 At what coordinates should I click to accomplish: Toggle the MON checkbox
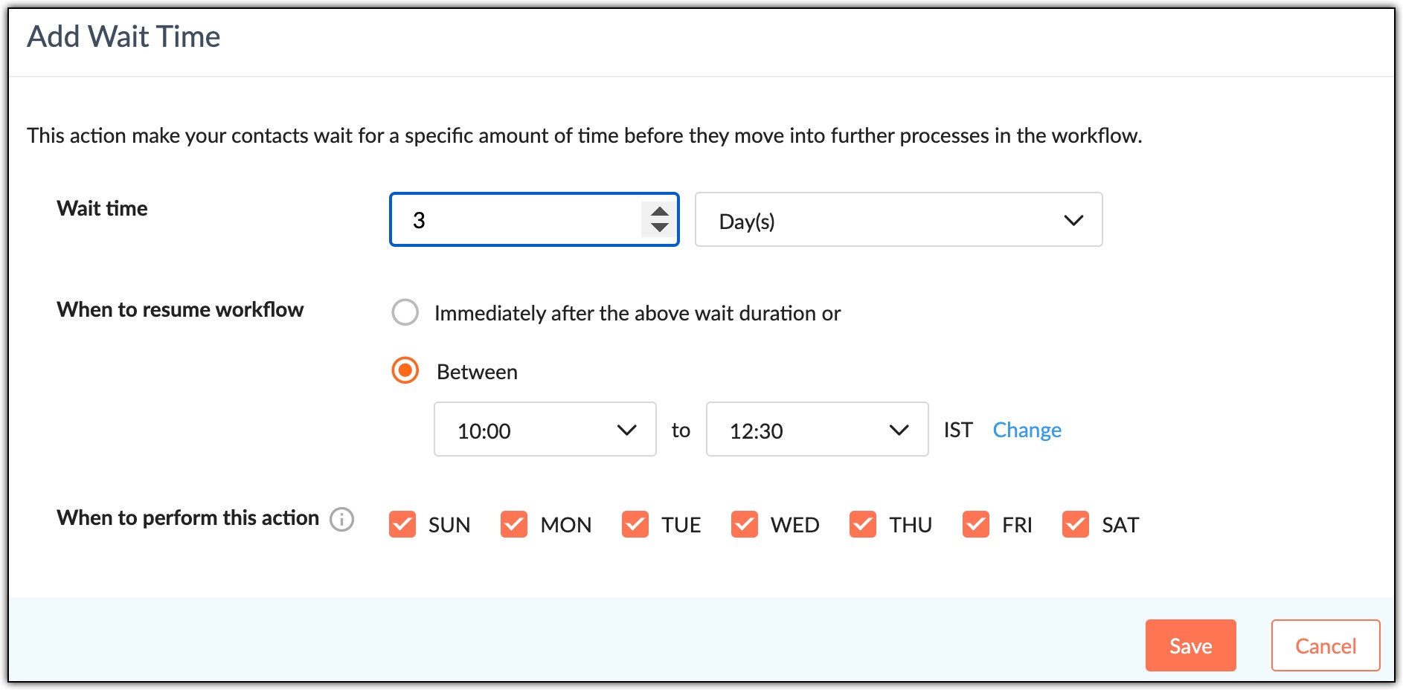tap(514, 524)
